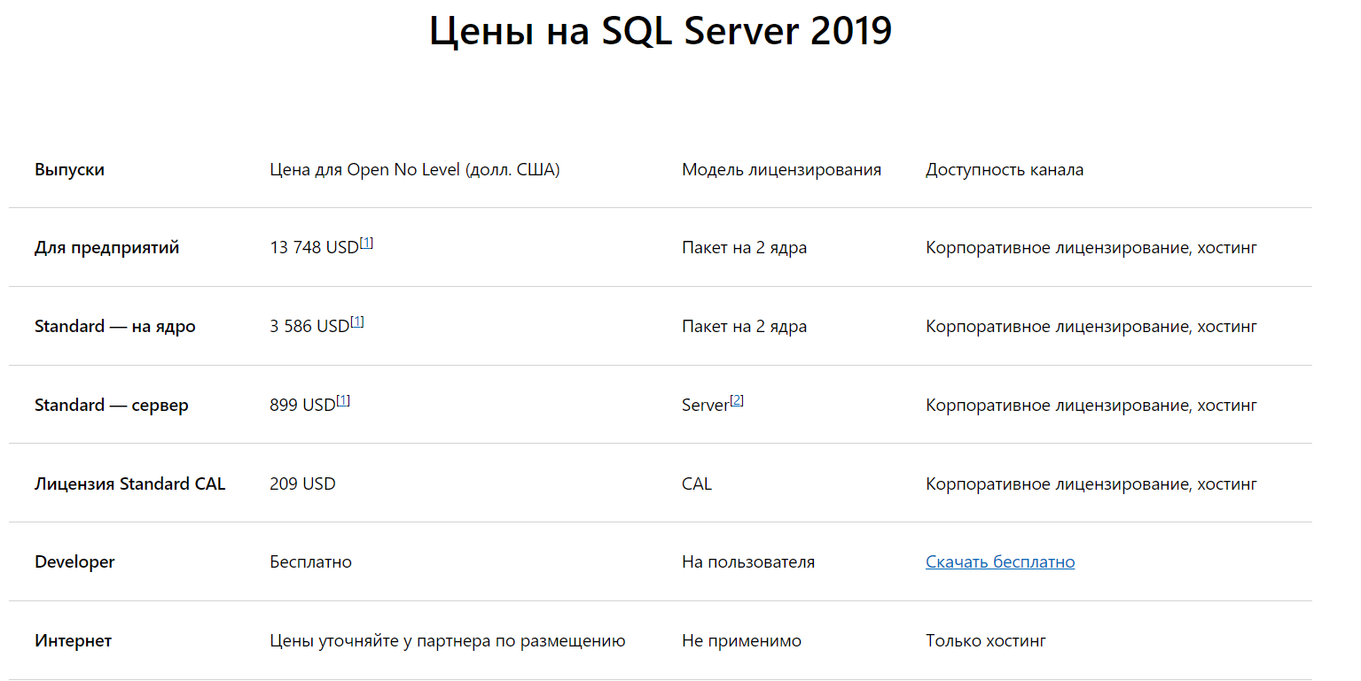Select the "Для предприятий" edition name
This screenshot has height=681, width=1361.
(106, 248)
